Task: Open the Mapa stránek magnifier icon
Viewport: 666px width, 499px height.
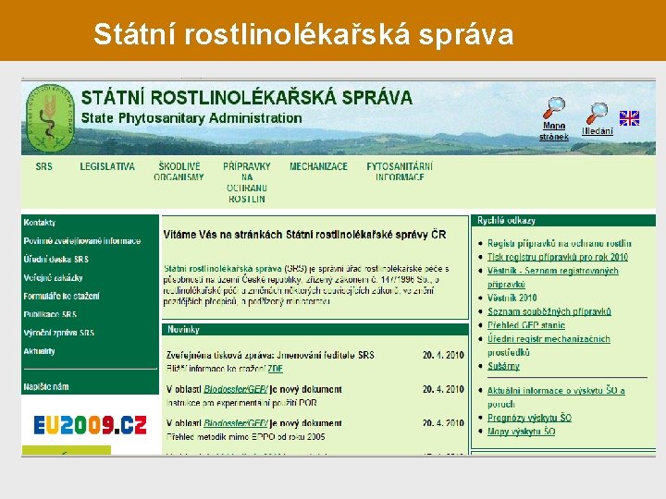Action: pos(554,109)
